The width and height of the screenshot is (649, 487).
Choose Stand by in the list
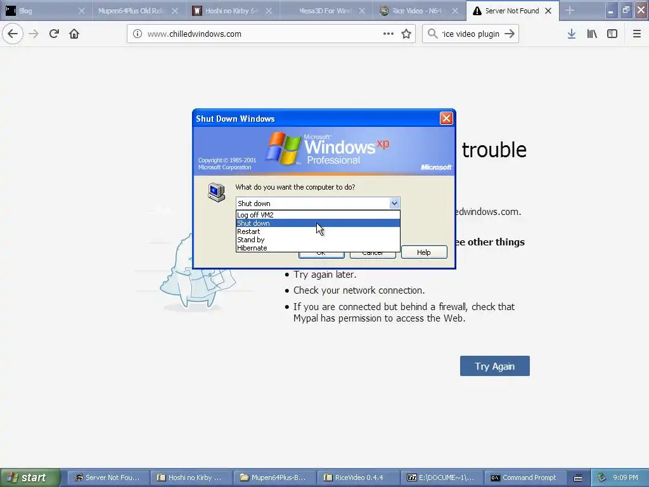(318, 240)
